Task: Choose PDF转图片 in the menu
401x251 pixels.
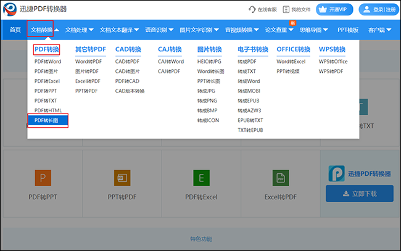Action: point(46,72)
